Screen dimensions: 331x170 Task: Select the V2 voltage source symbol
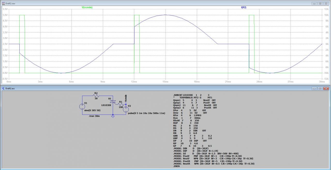click(x=126, y=109)
